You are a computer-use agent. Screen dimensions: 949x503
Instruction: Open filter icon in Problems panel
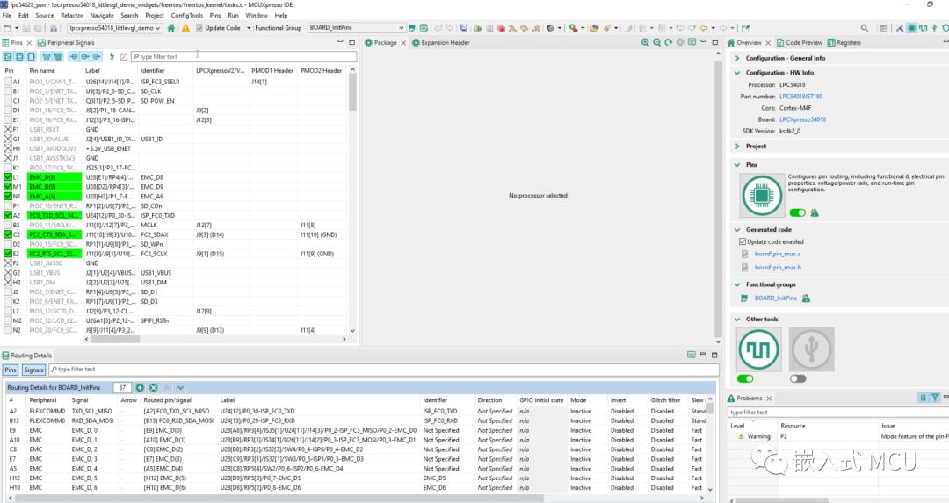pos(935,397)
